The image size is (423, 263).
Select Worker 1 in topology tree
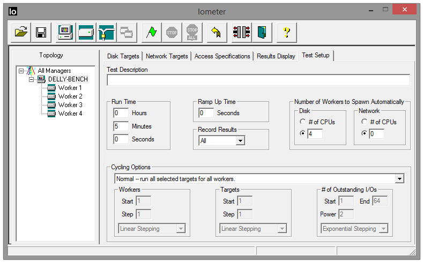[70, 88]
